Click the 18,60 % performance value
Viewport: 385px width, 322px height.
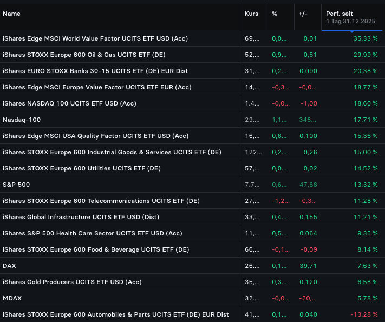(x=366, y=103)
